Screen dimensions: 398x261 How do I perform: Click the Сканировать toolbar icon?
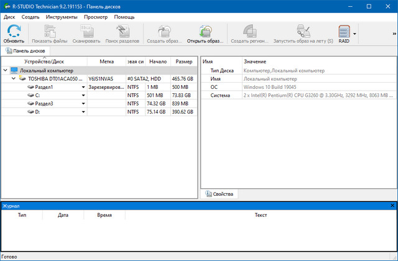[86, 31]
